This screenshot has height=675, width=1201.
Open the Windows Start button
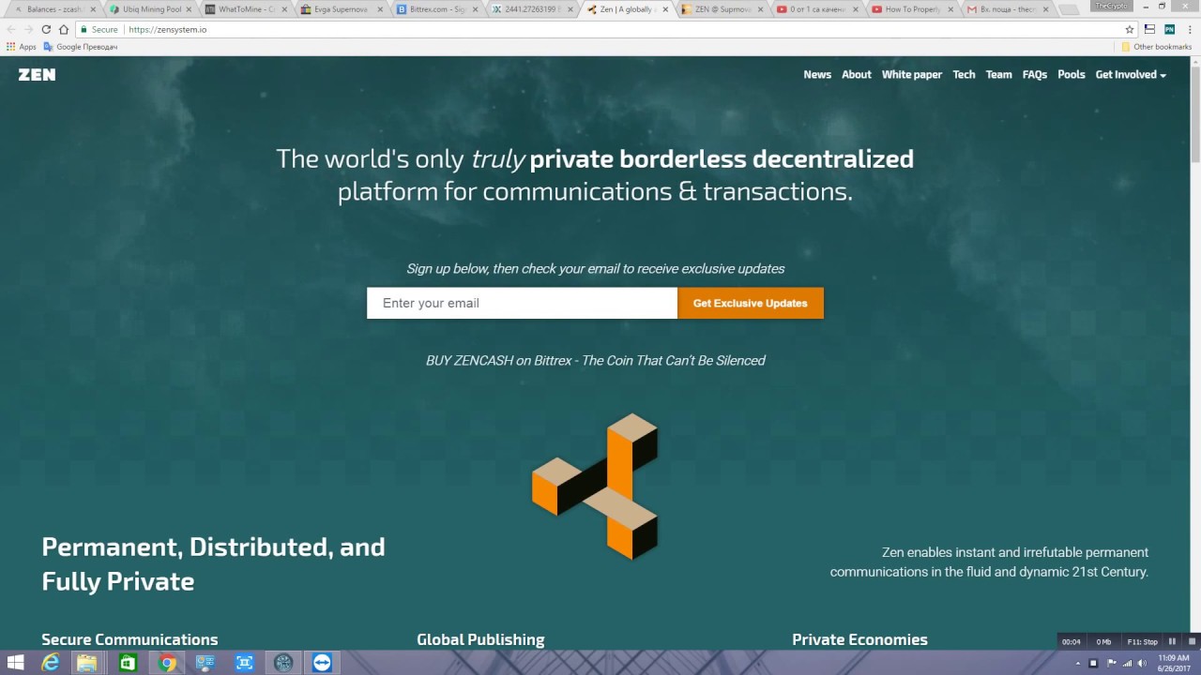pos(15,663)
